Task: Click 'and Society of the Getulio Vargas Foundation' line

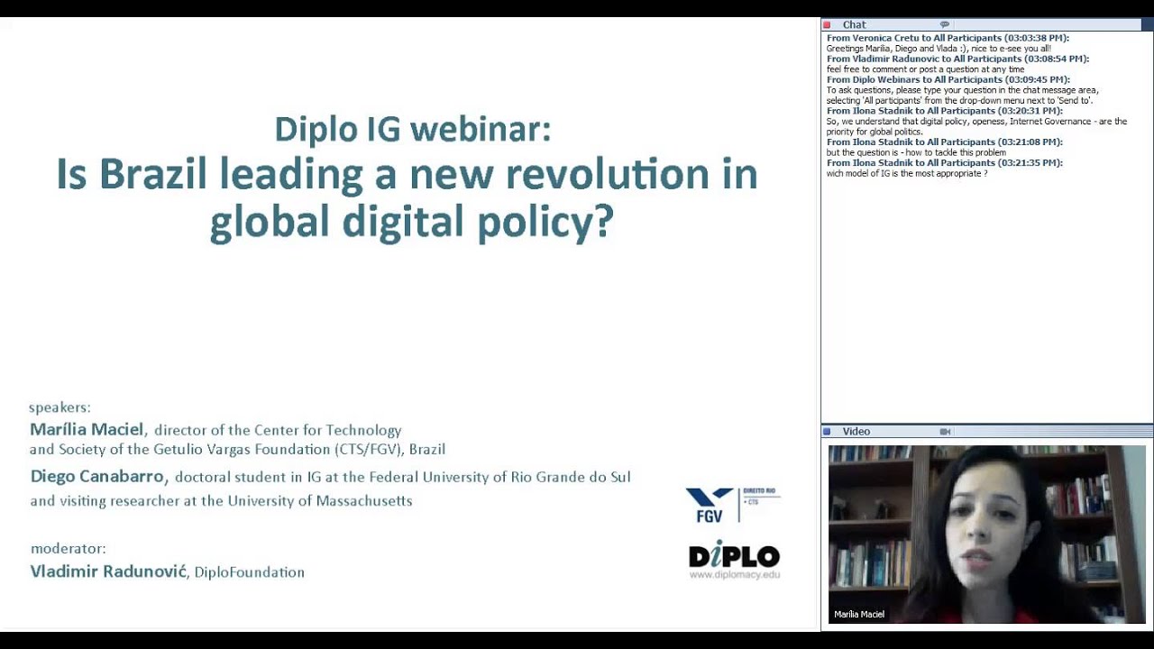Action: tap(237, 449)
